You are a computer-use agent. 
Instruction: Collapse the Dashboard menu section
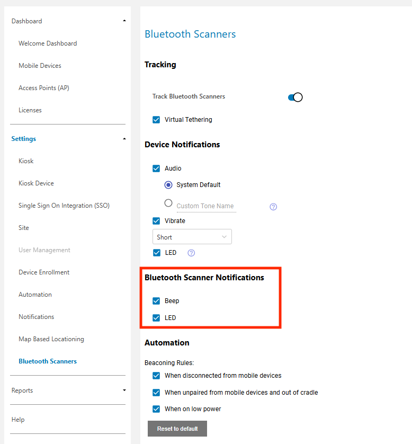tap(124, 21)
